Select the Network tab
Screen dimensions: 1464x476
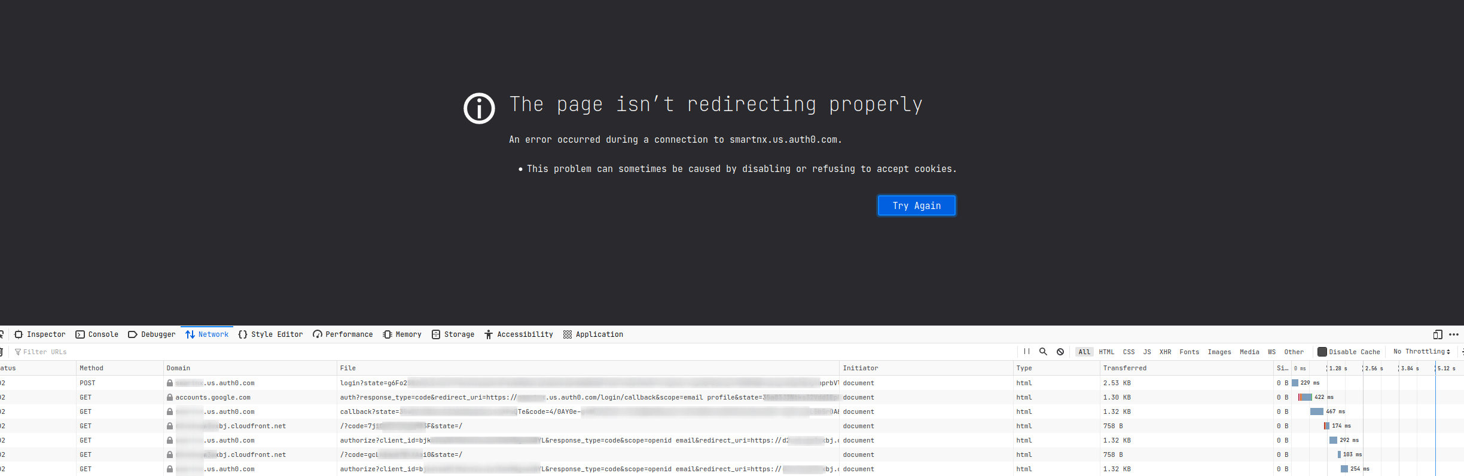[x=207, y=334]
